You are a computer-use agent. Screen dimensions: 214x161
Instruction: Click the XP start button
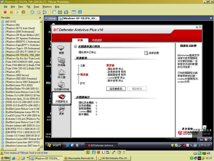point(54,145)
